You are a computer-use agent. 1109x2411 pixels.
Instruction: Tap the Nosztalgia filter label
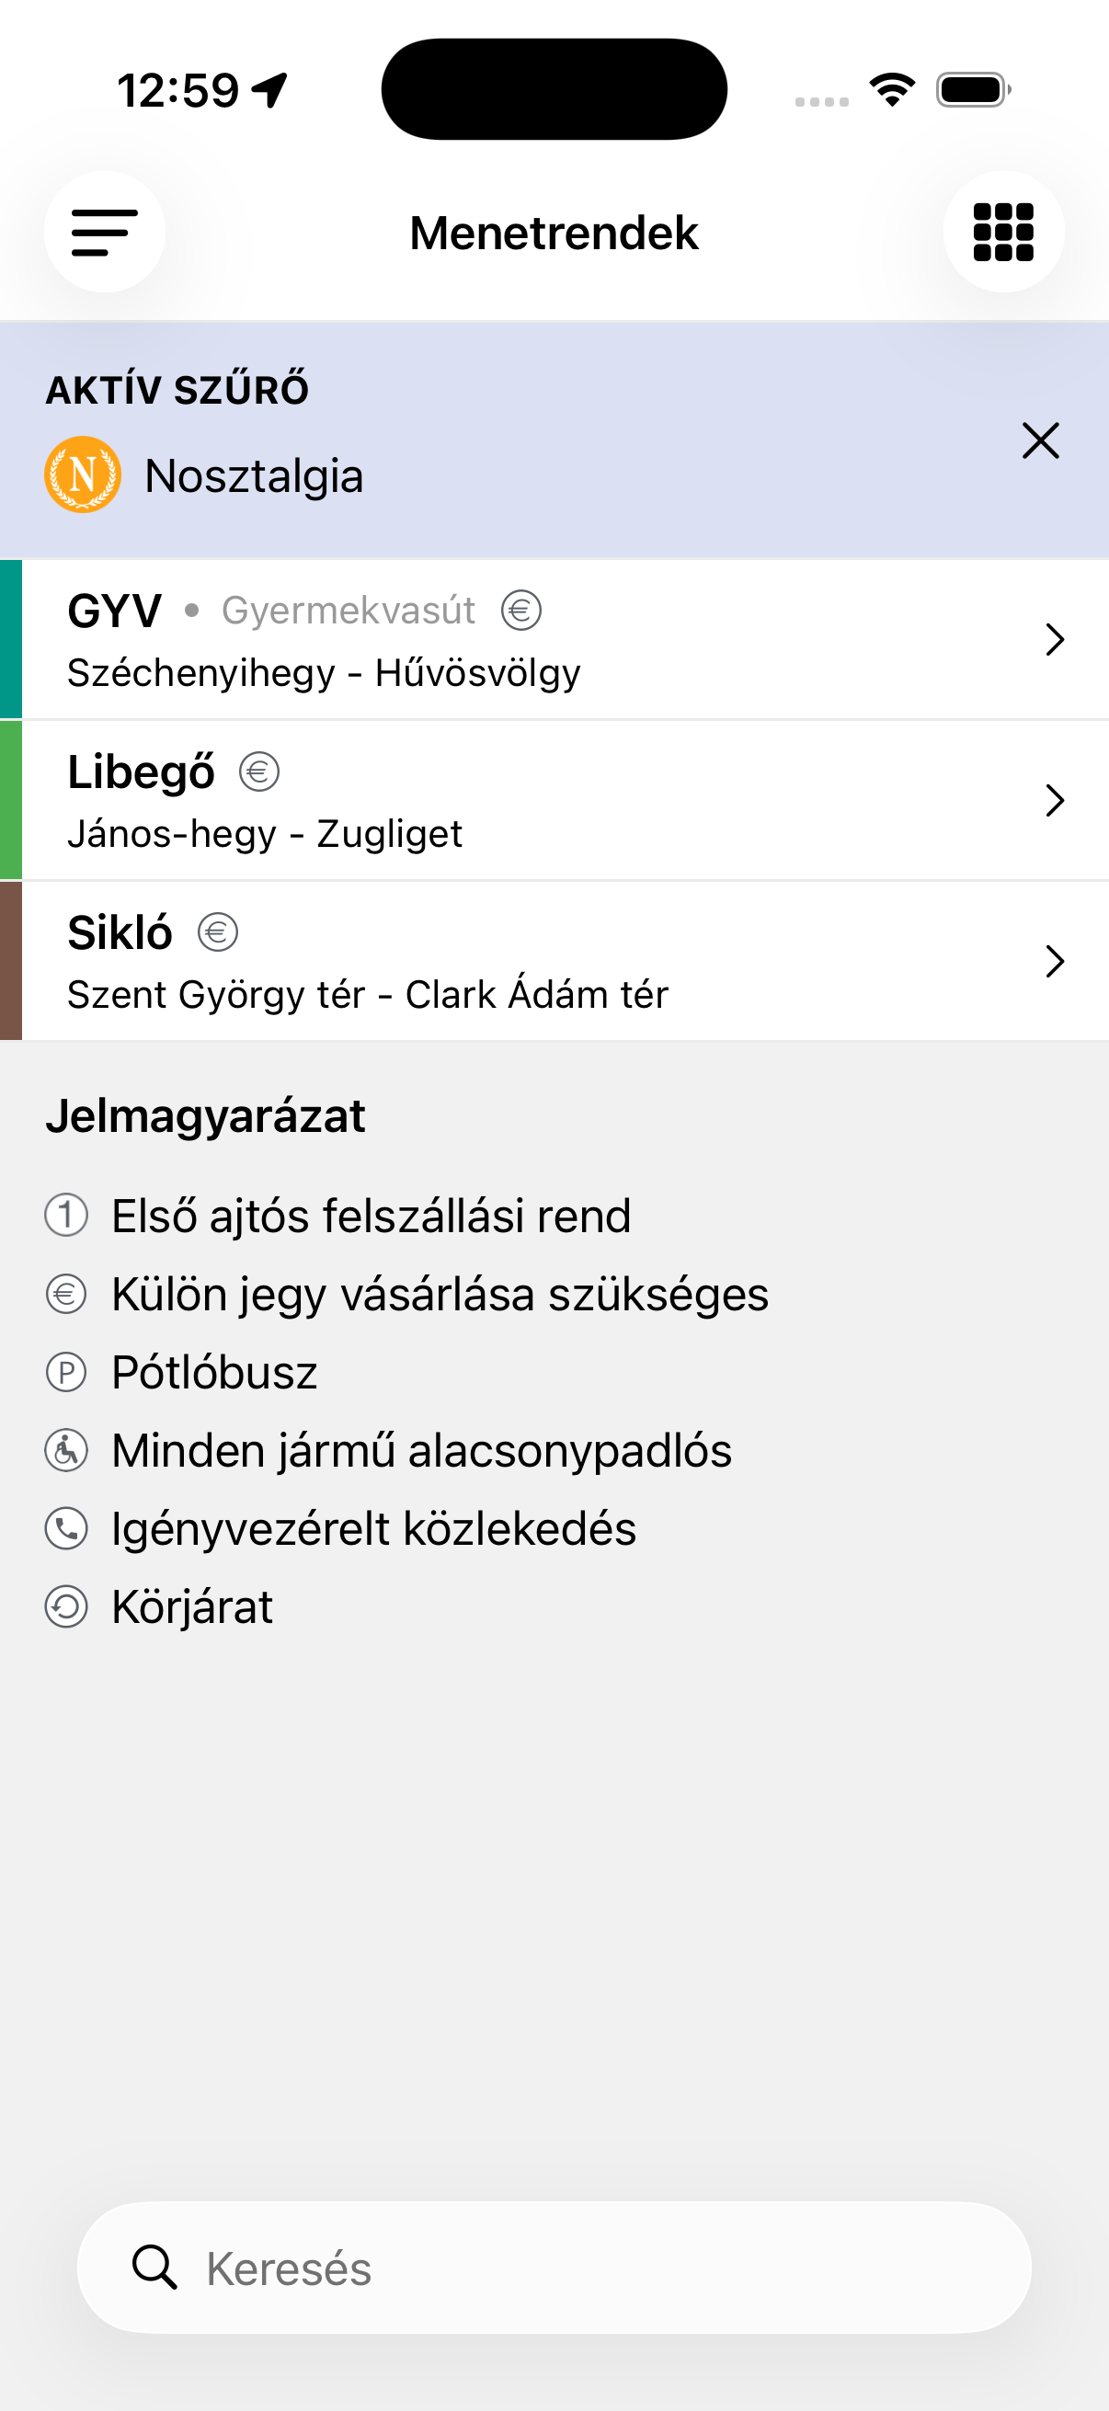(254, 475)
